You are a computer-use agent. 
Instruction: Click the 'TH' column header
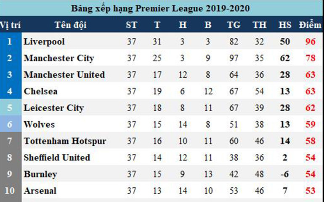[x=259, y=25]
